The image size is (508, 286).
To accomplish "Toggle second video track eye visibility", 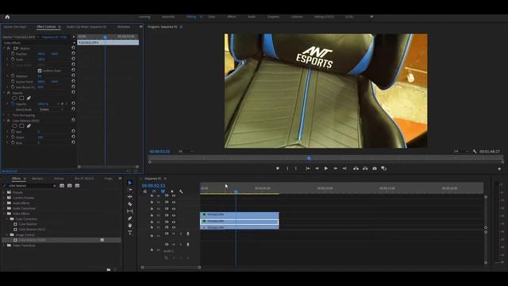I will 174,202.
